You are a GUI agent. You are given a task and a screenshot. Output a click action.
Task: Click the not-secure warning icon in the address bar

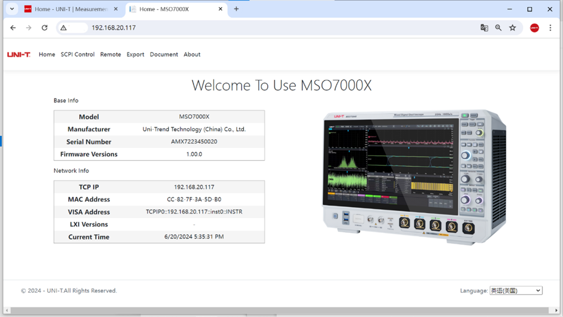click(x=64, y=28)
